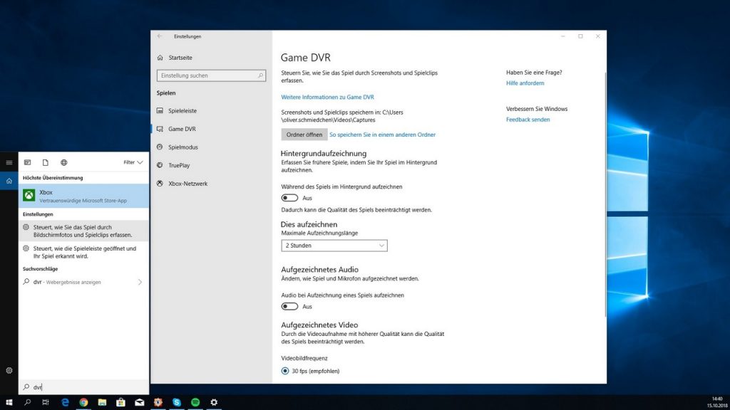This screenshot has width=730, height=410.
Task: Focus the Einstellung suchen search field
Action: pyautogui.click(x=211, y=75)
